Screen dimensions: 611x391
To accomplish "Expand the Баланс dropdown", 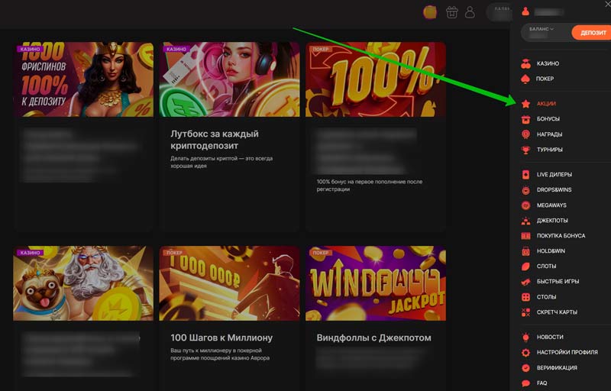I will 541,29.
